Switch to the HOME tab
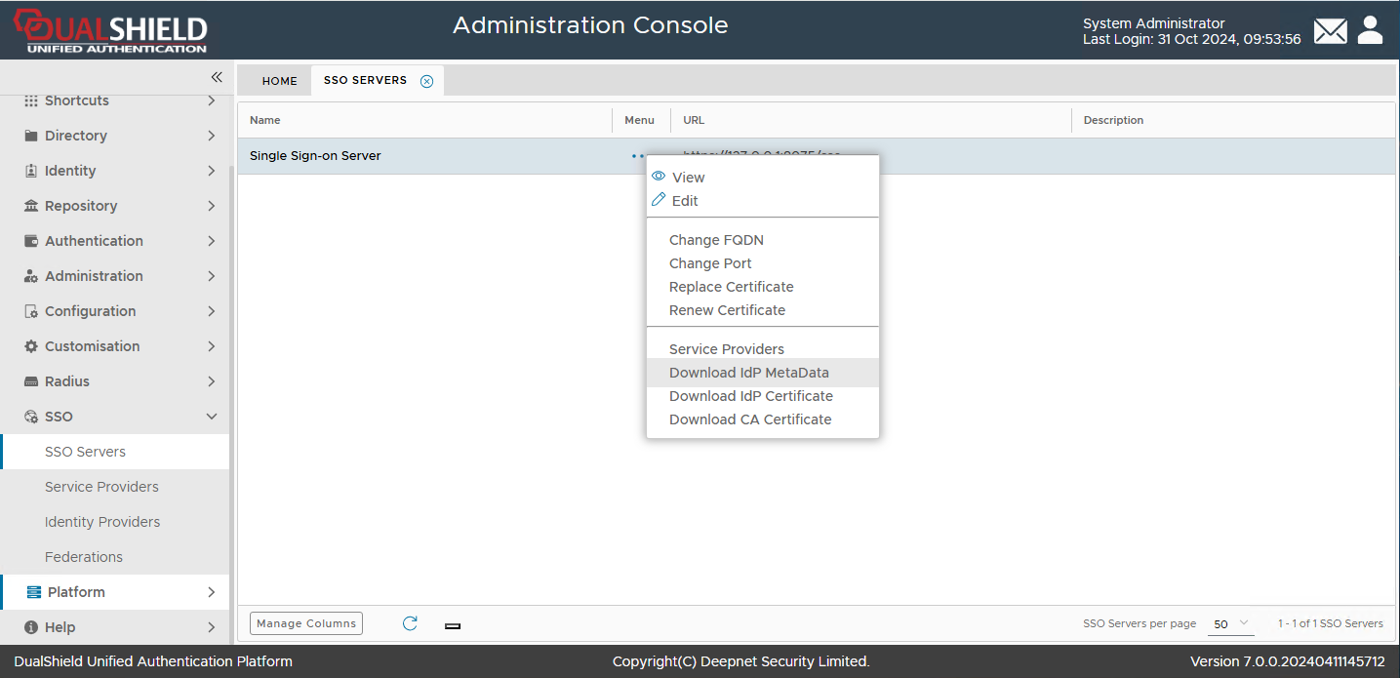1400x678 pixels. click(x=279, y=81)
